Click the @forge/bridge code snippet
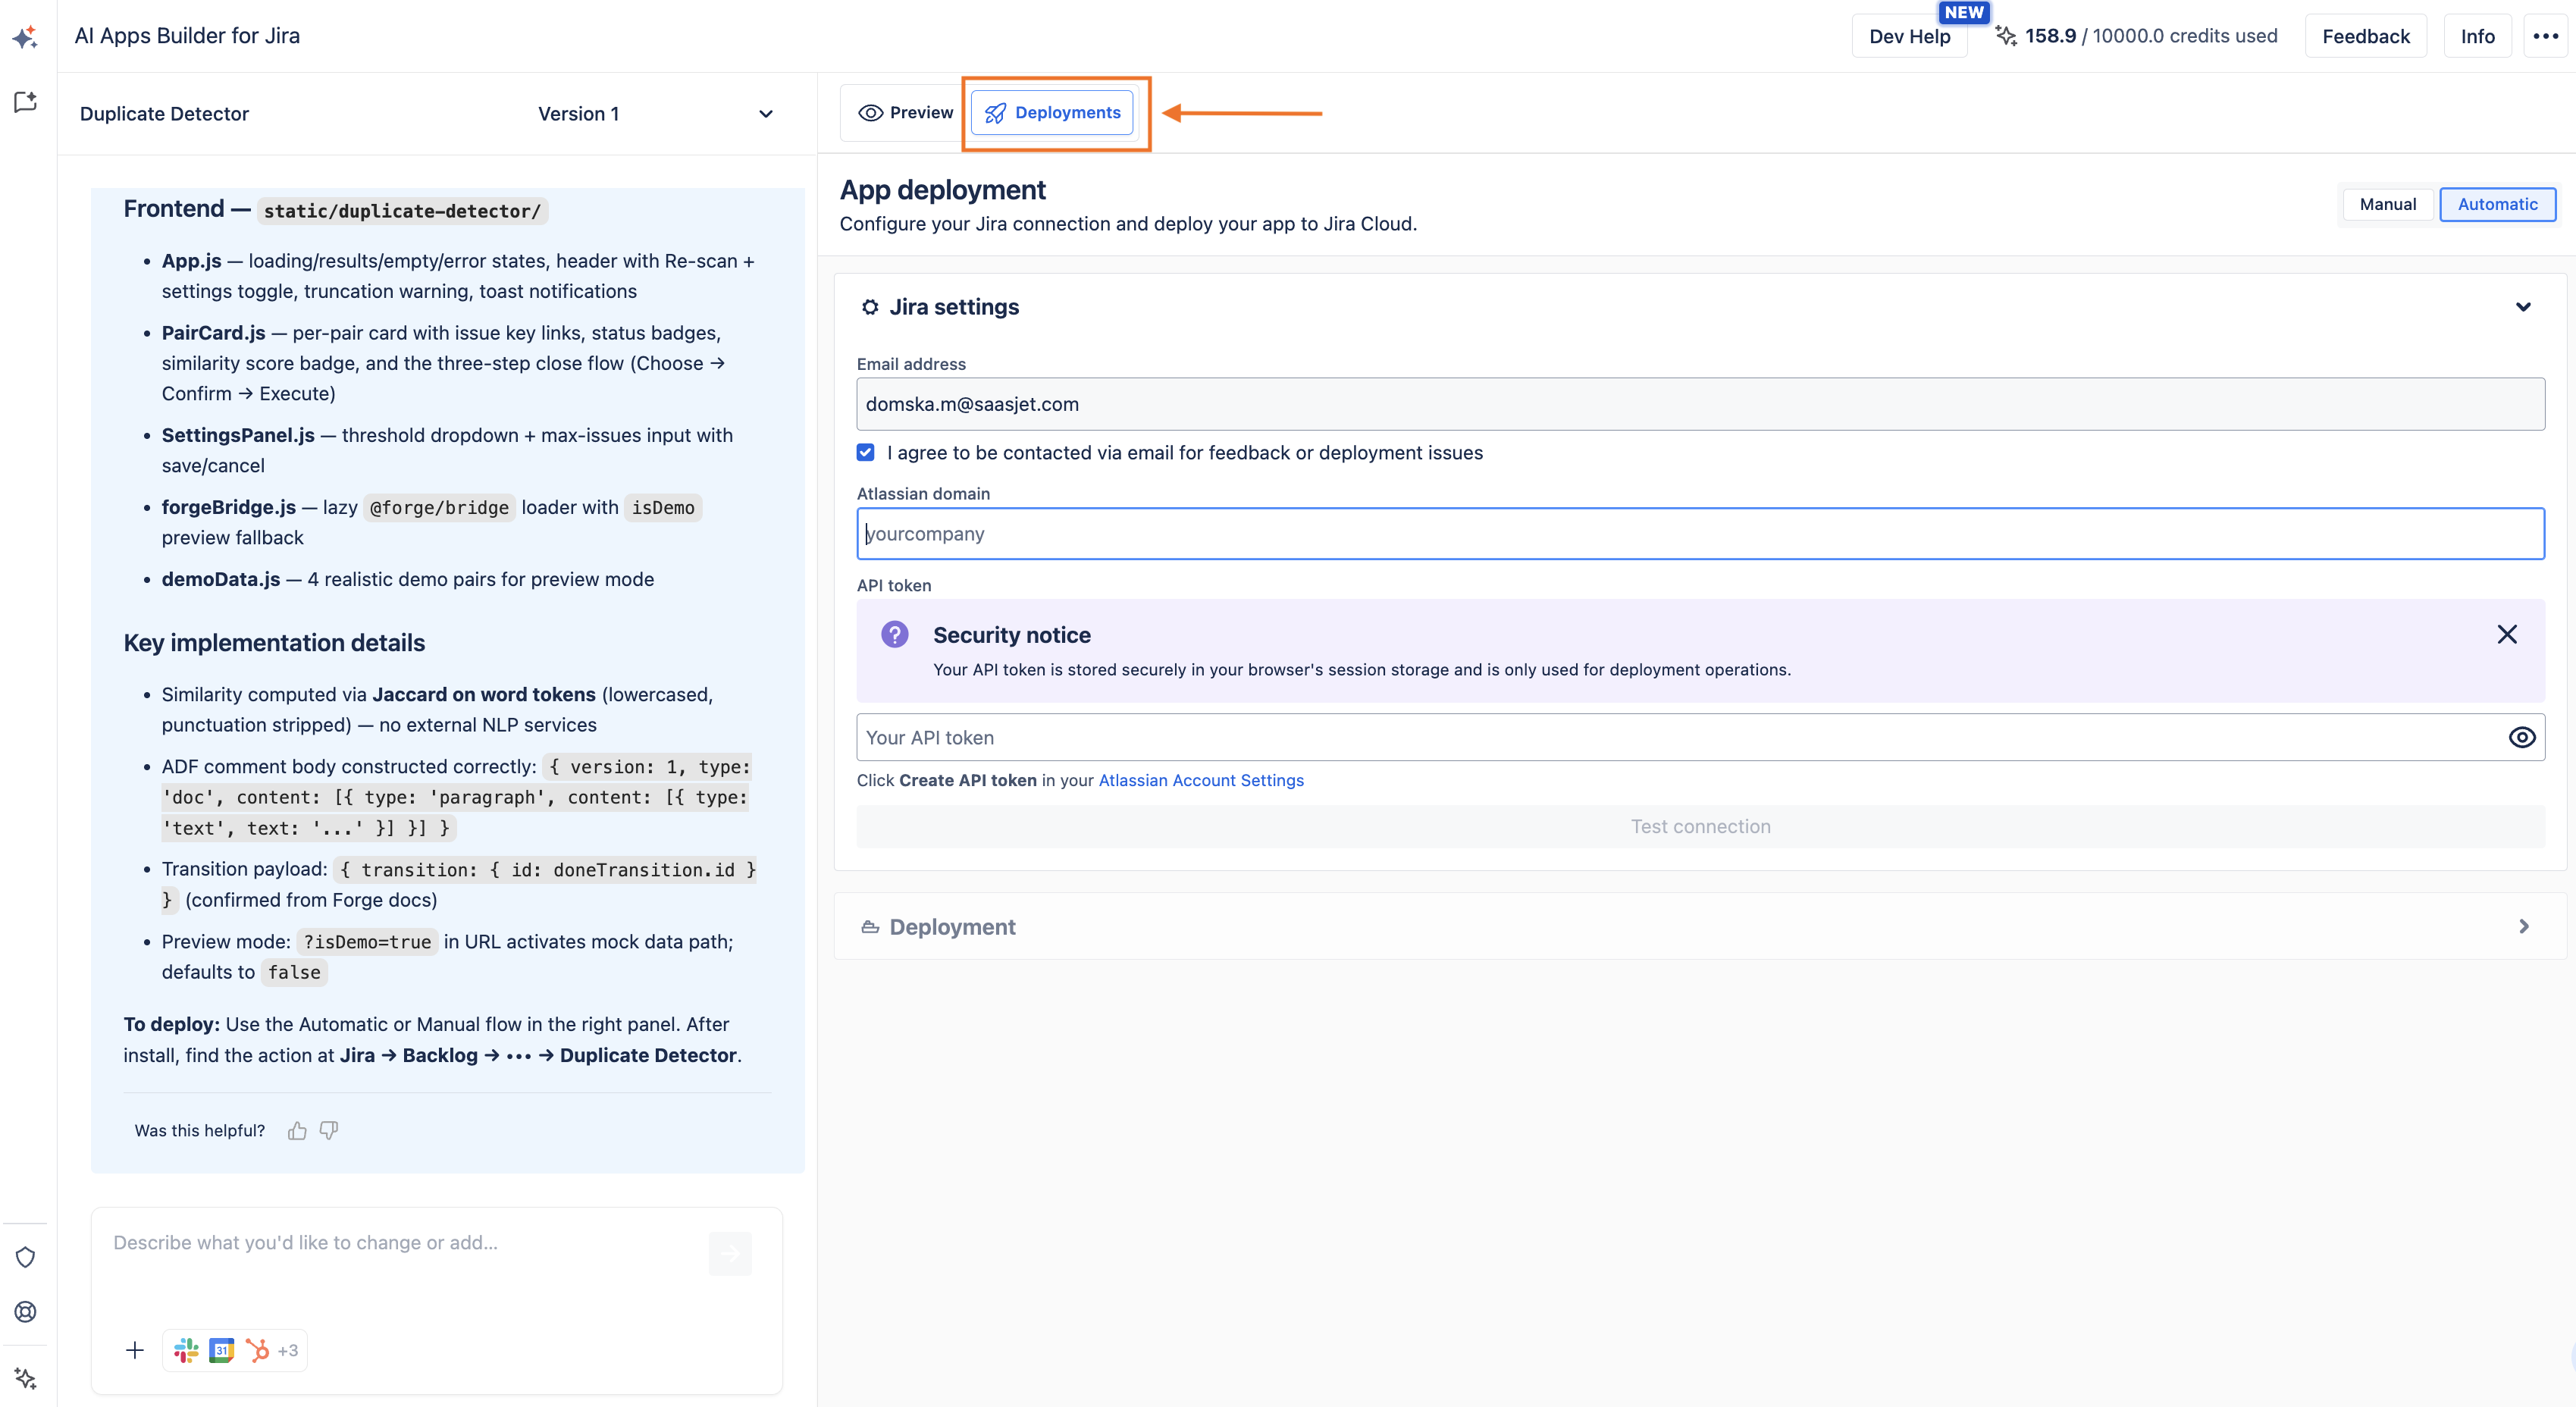 439,508
